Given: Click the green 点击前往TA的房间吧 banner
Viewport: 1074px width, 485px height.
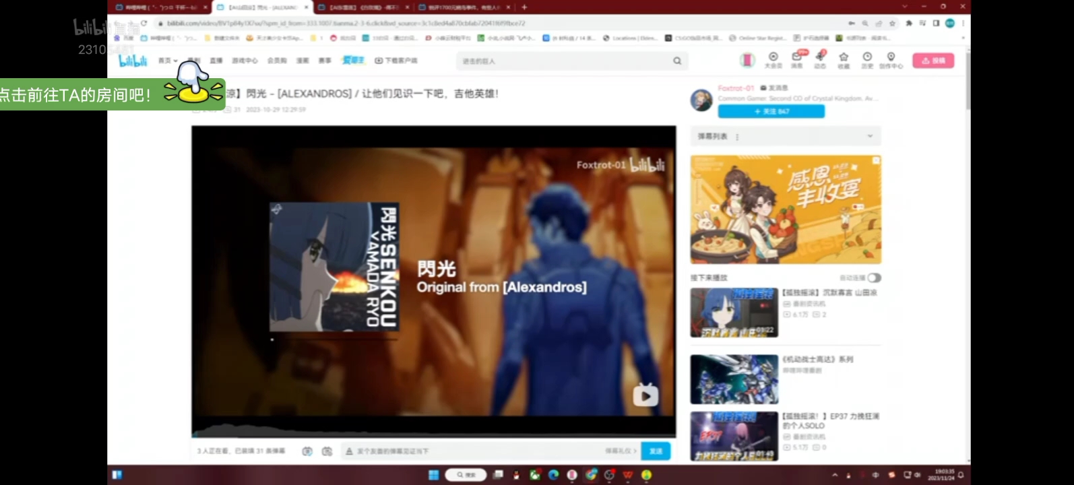Looking at the screenshot, I should [x=112, y=94].
